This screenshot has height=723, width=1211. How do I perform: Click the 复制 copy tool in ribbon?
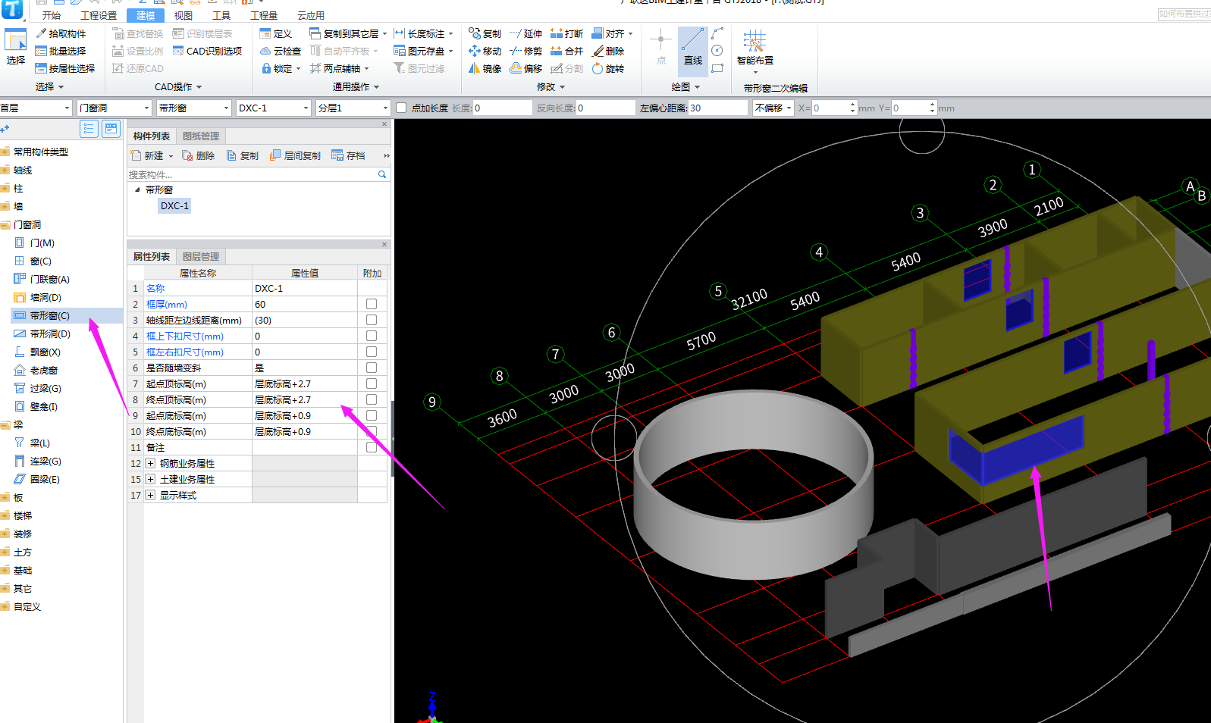pos(485,33)
